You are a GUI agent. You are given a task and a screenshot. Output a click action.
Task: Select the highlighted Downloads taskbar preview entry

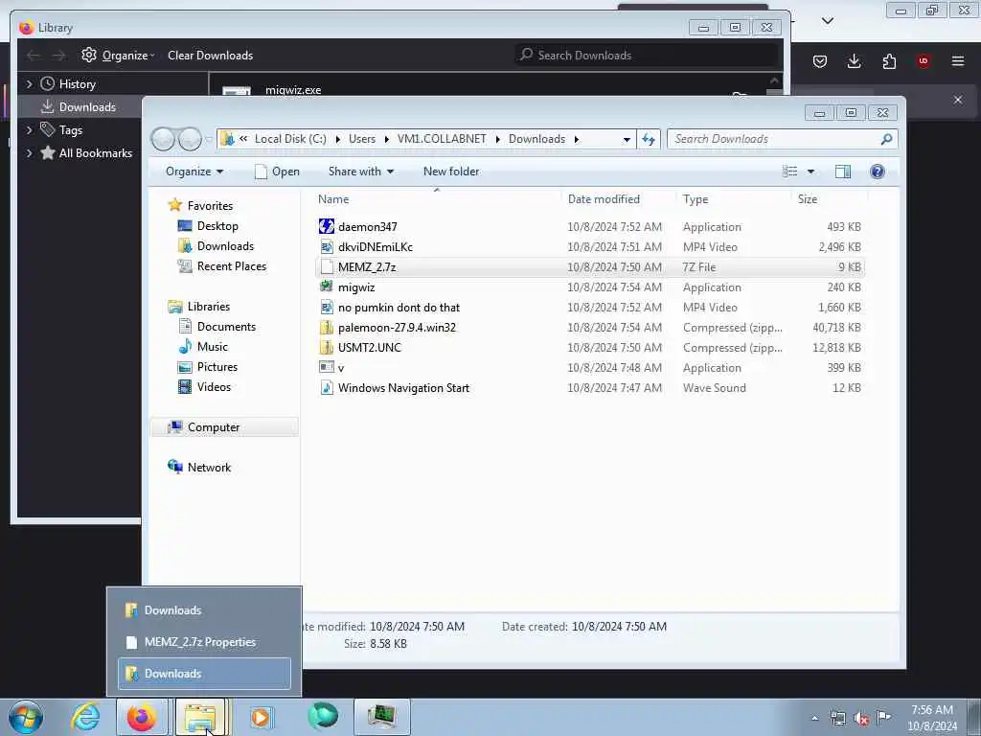pos(204,674)
